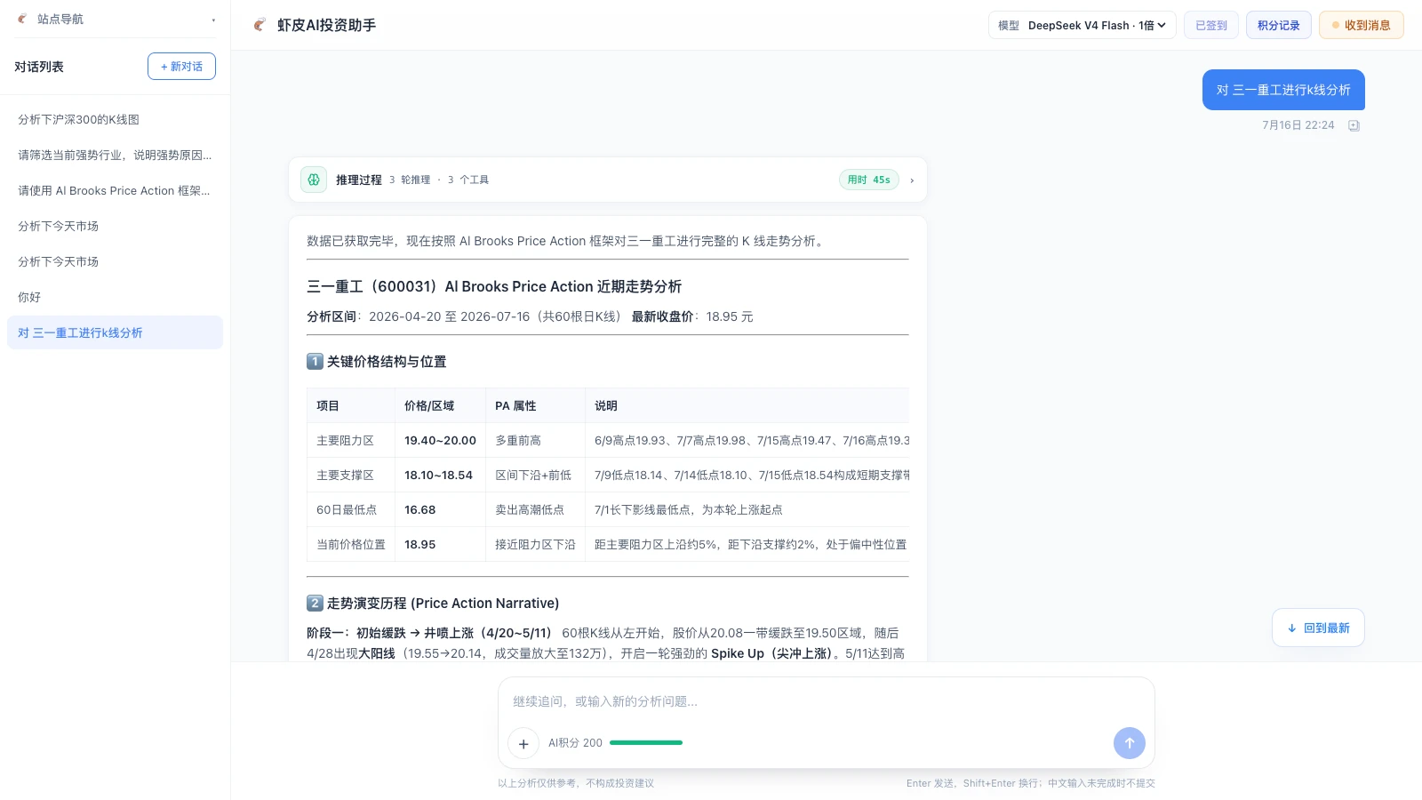Click the brain icon in 推理过程 panel
The image size is (1422, 800).
(314, 180)
